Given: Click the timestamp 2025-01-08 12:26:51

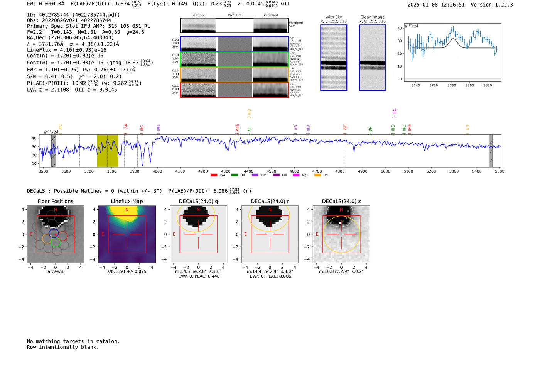Looking at the screenshot, I should [436, 5].
